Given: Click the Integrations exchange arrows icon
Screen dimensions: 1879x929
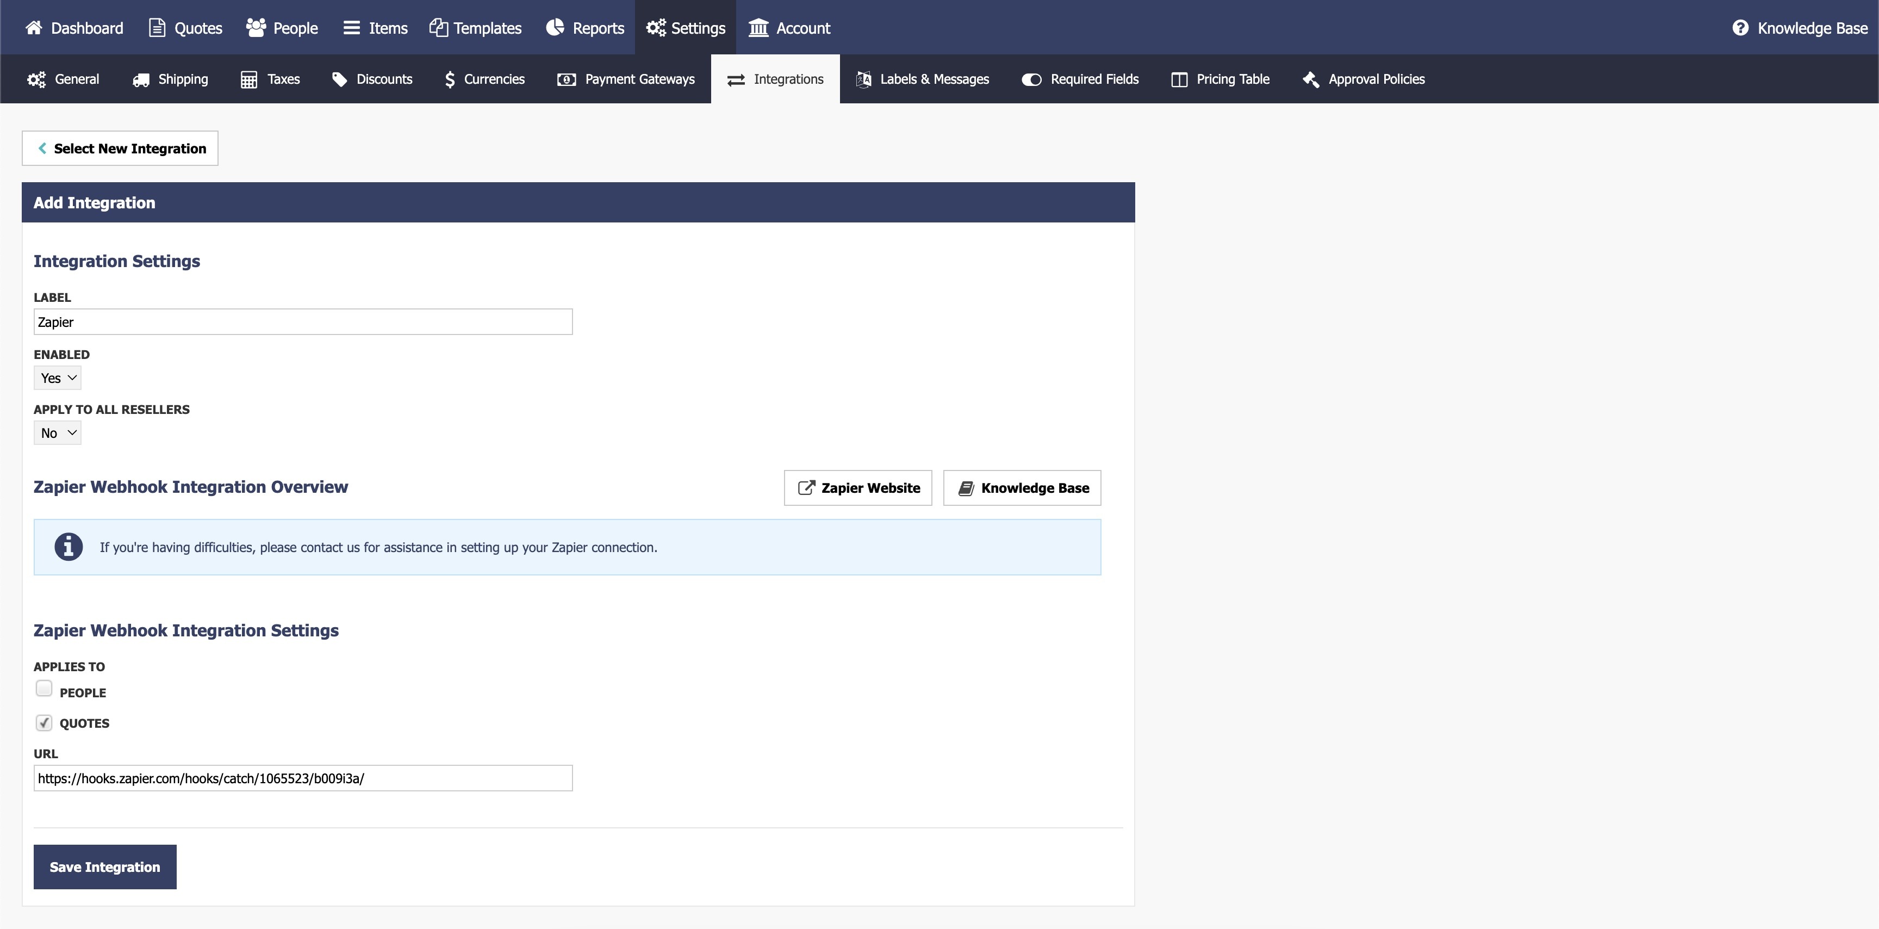Looking at the screenshot, I should click(x=736, y=79).
